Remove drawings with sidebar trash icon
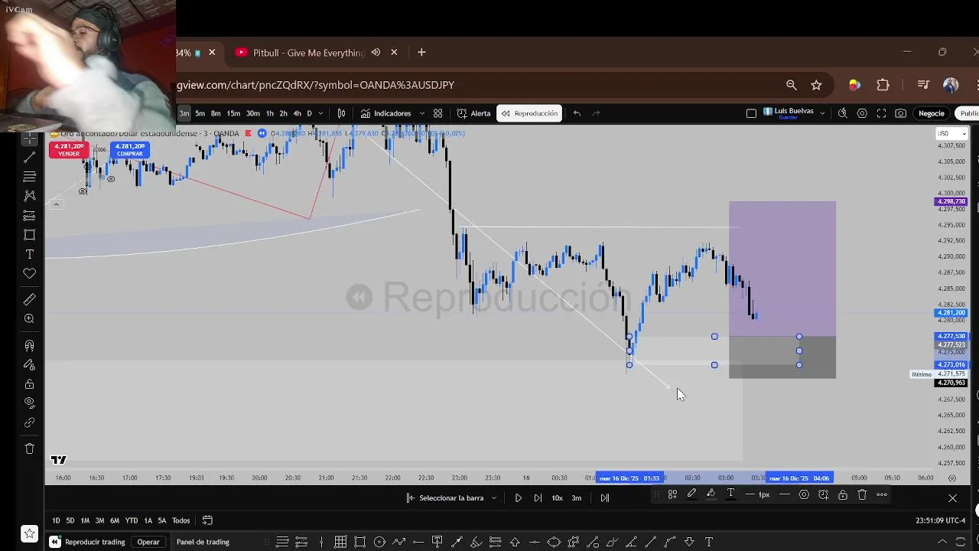The height and width of the screenshot is (551, 979). click(x=29, y=448)
